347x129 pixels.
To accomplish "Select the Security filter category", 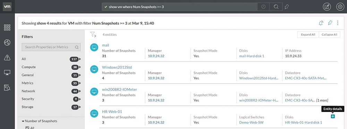I will click(x=28, y=99).
